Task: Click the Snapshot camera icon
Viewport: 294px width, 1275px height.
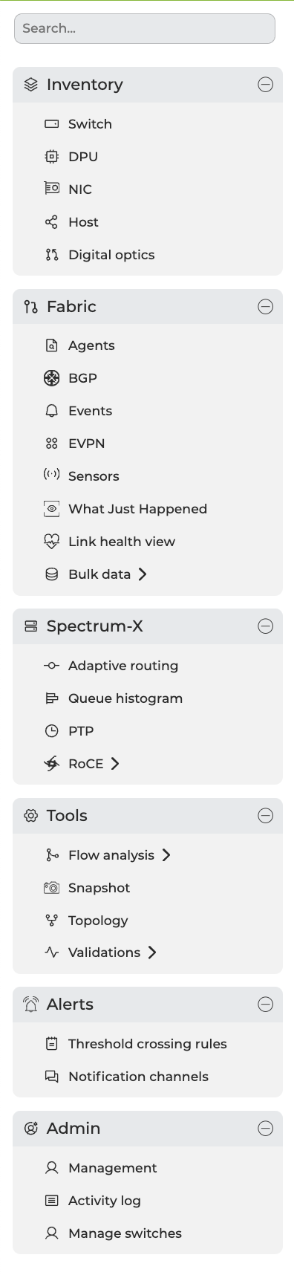Action: (51, 888)
